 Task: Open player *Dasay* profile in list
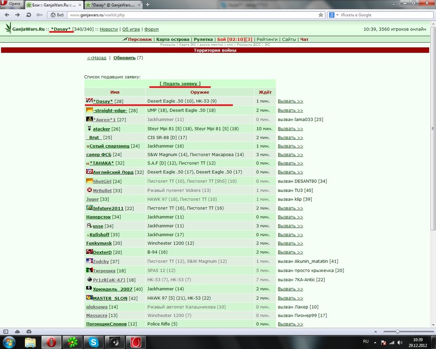point(103,101)
